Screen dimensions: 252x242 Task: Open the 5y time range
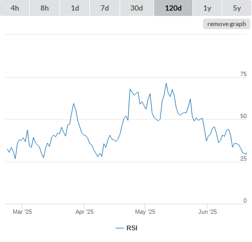(x=237, y=8)
